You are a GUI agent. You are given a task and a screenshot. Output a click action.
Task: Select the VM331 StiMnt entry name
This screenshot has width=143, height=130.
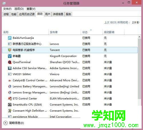click(x=22, y=74)
